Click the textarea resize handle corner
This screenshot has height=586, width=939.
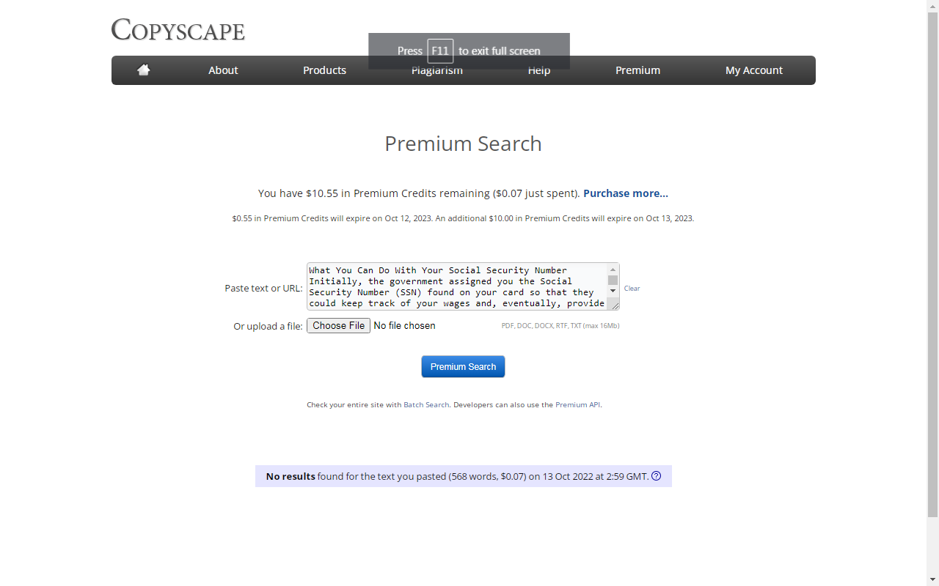(x=613, y=305)
